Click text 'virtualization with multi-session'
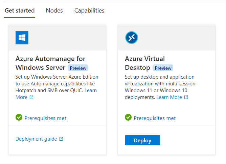 click(x=160, y=84)
